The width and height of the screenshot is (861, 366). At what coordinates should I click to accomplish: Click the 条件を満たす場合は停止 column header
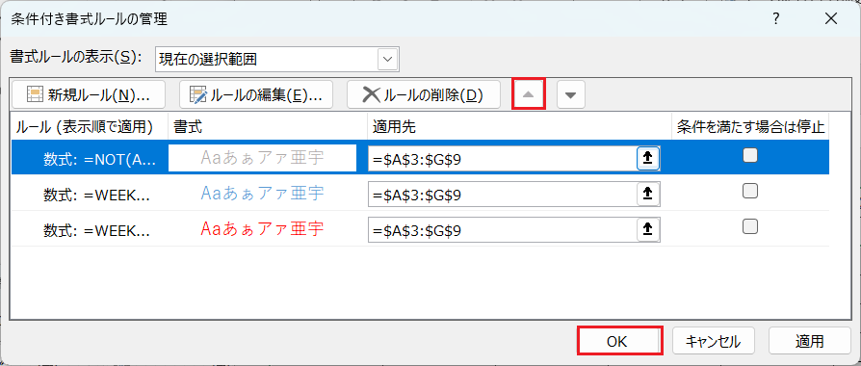tap(750, 127)
